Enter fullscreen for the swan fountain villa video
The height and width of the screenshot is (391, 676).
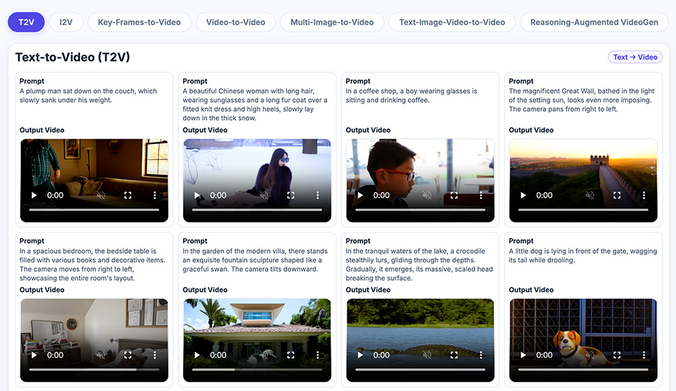click(x=291, y=355)
